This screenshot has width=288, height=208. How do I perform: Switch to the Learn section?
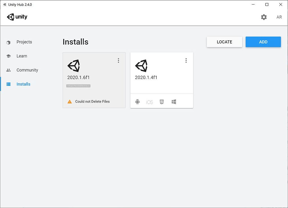click(x=22, y=56)
